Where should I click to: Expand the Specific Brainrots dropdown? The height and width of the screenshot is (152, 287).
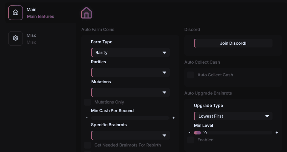(130, 135)
